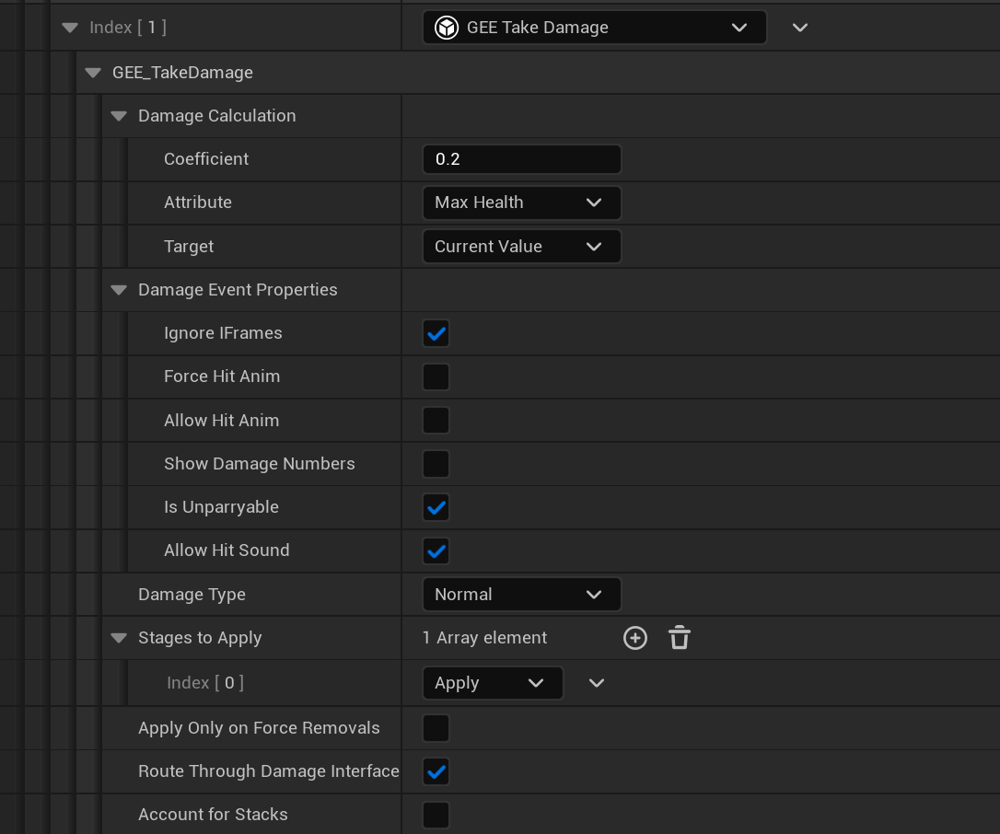
Task: Click the Coefficient property label
Action: pos(206,158)
